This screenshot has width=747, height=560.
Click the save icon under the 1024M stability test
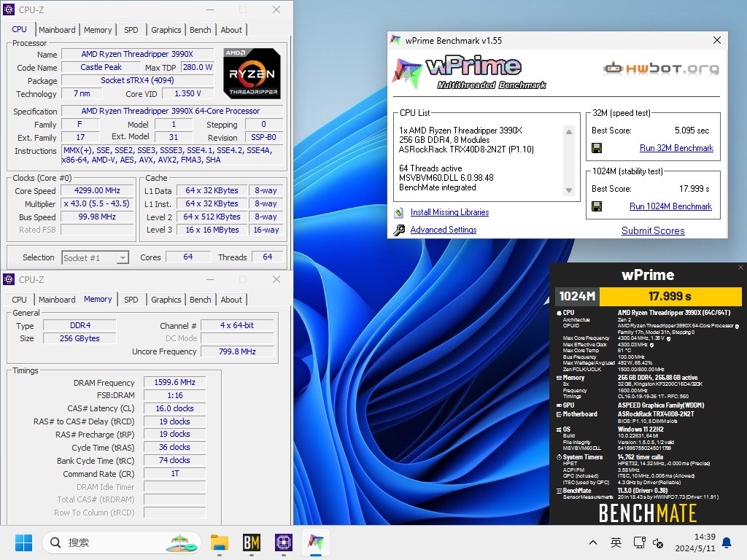(x=597, y=206)
